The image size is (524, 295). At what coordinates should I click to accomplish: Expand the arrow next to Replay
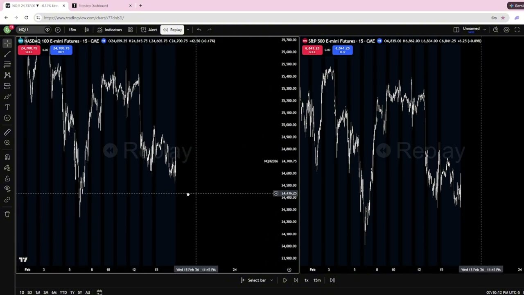pos(188,29)
